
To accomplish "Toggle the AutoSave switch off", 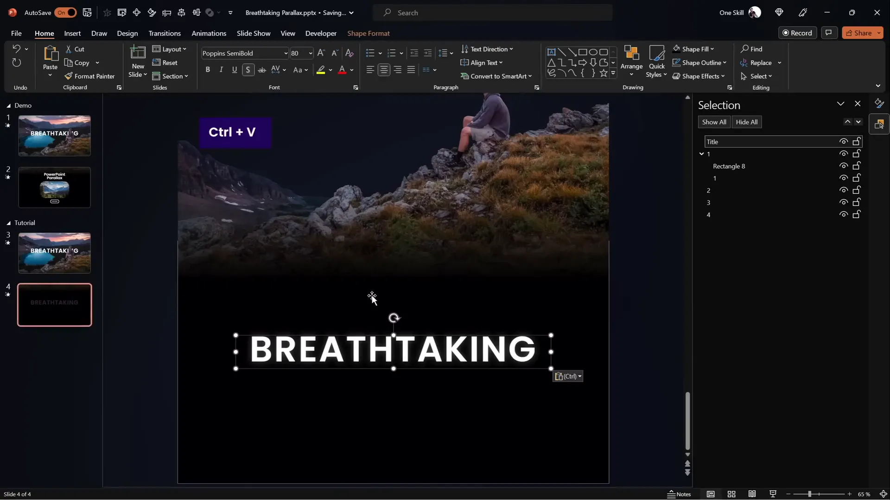I will pos(65,12).
